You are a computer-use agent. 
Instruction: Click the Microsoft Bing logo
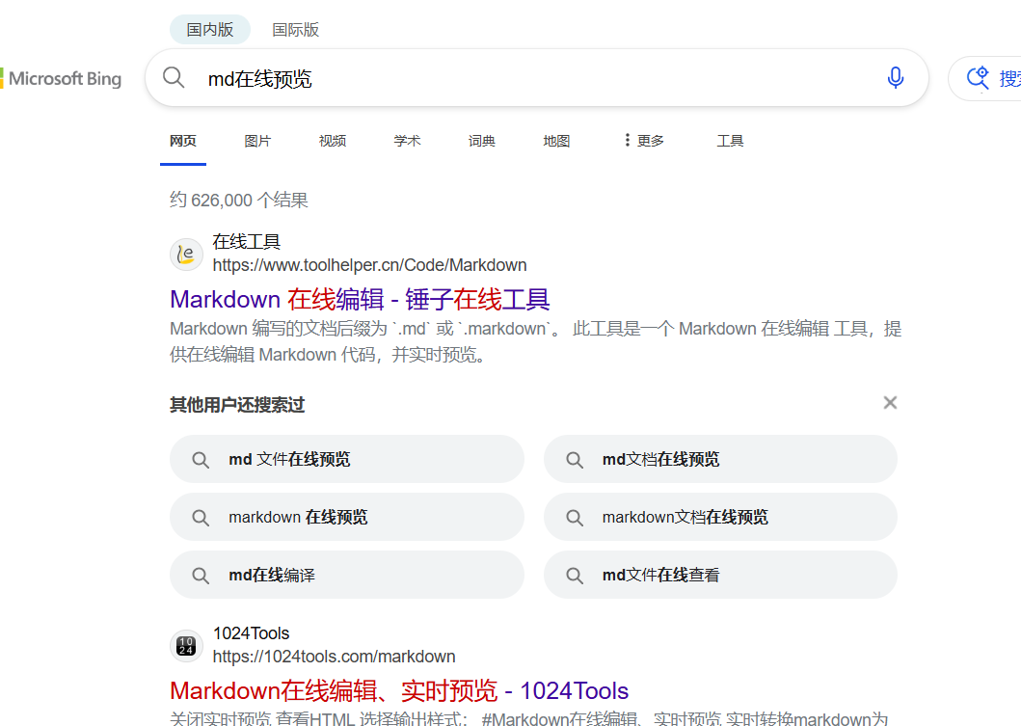coord(61,79)
